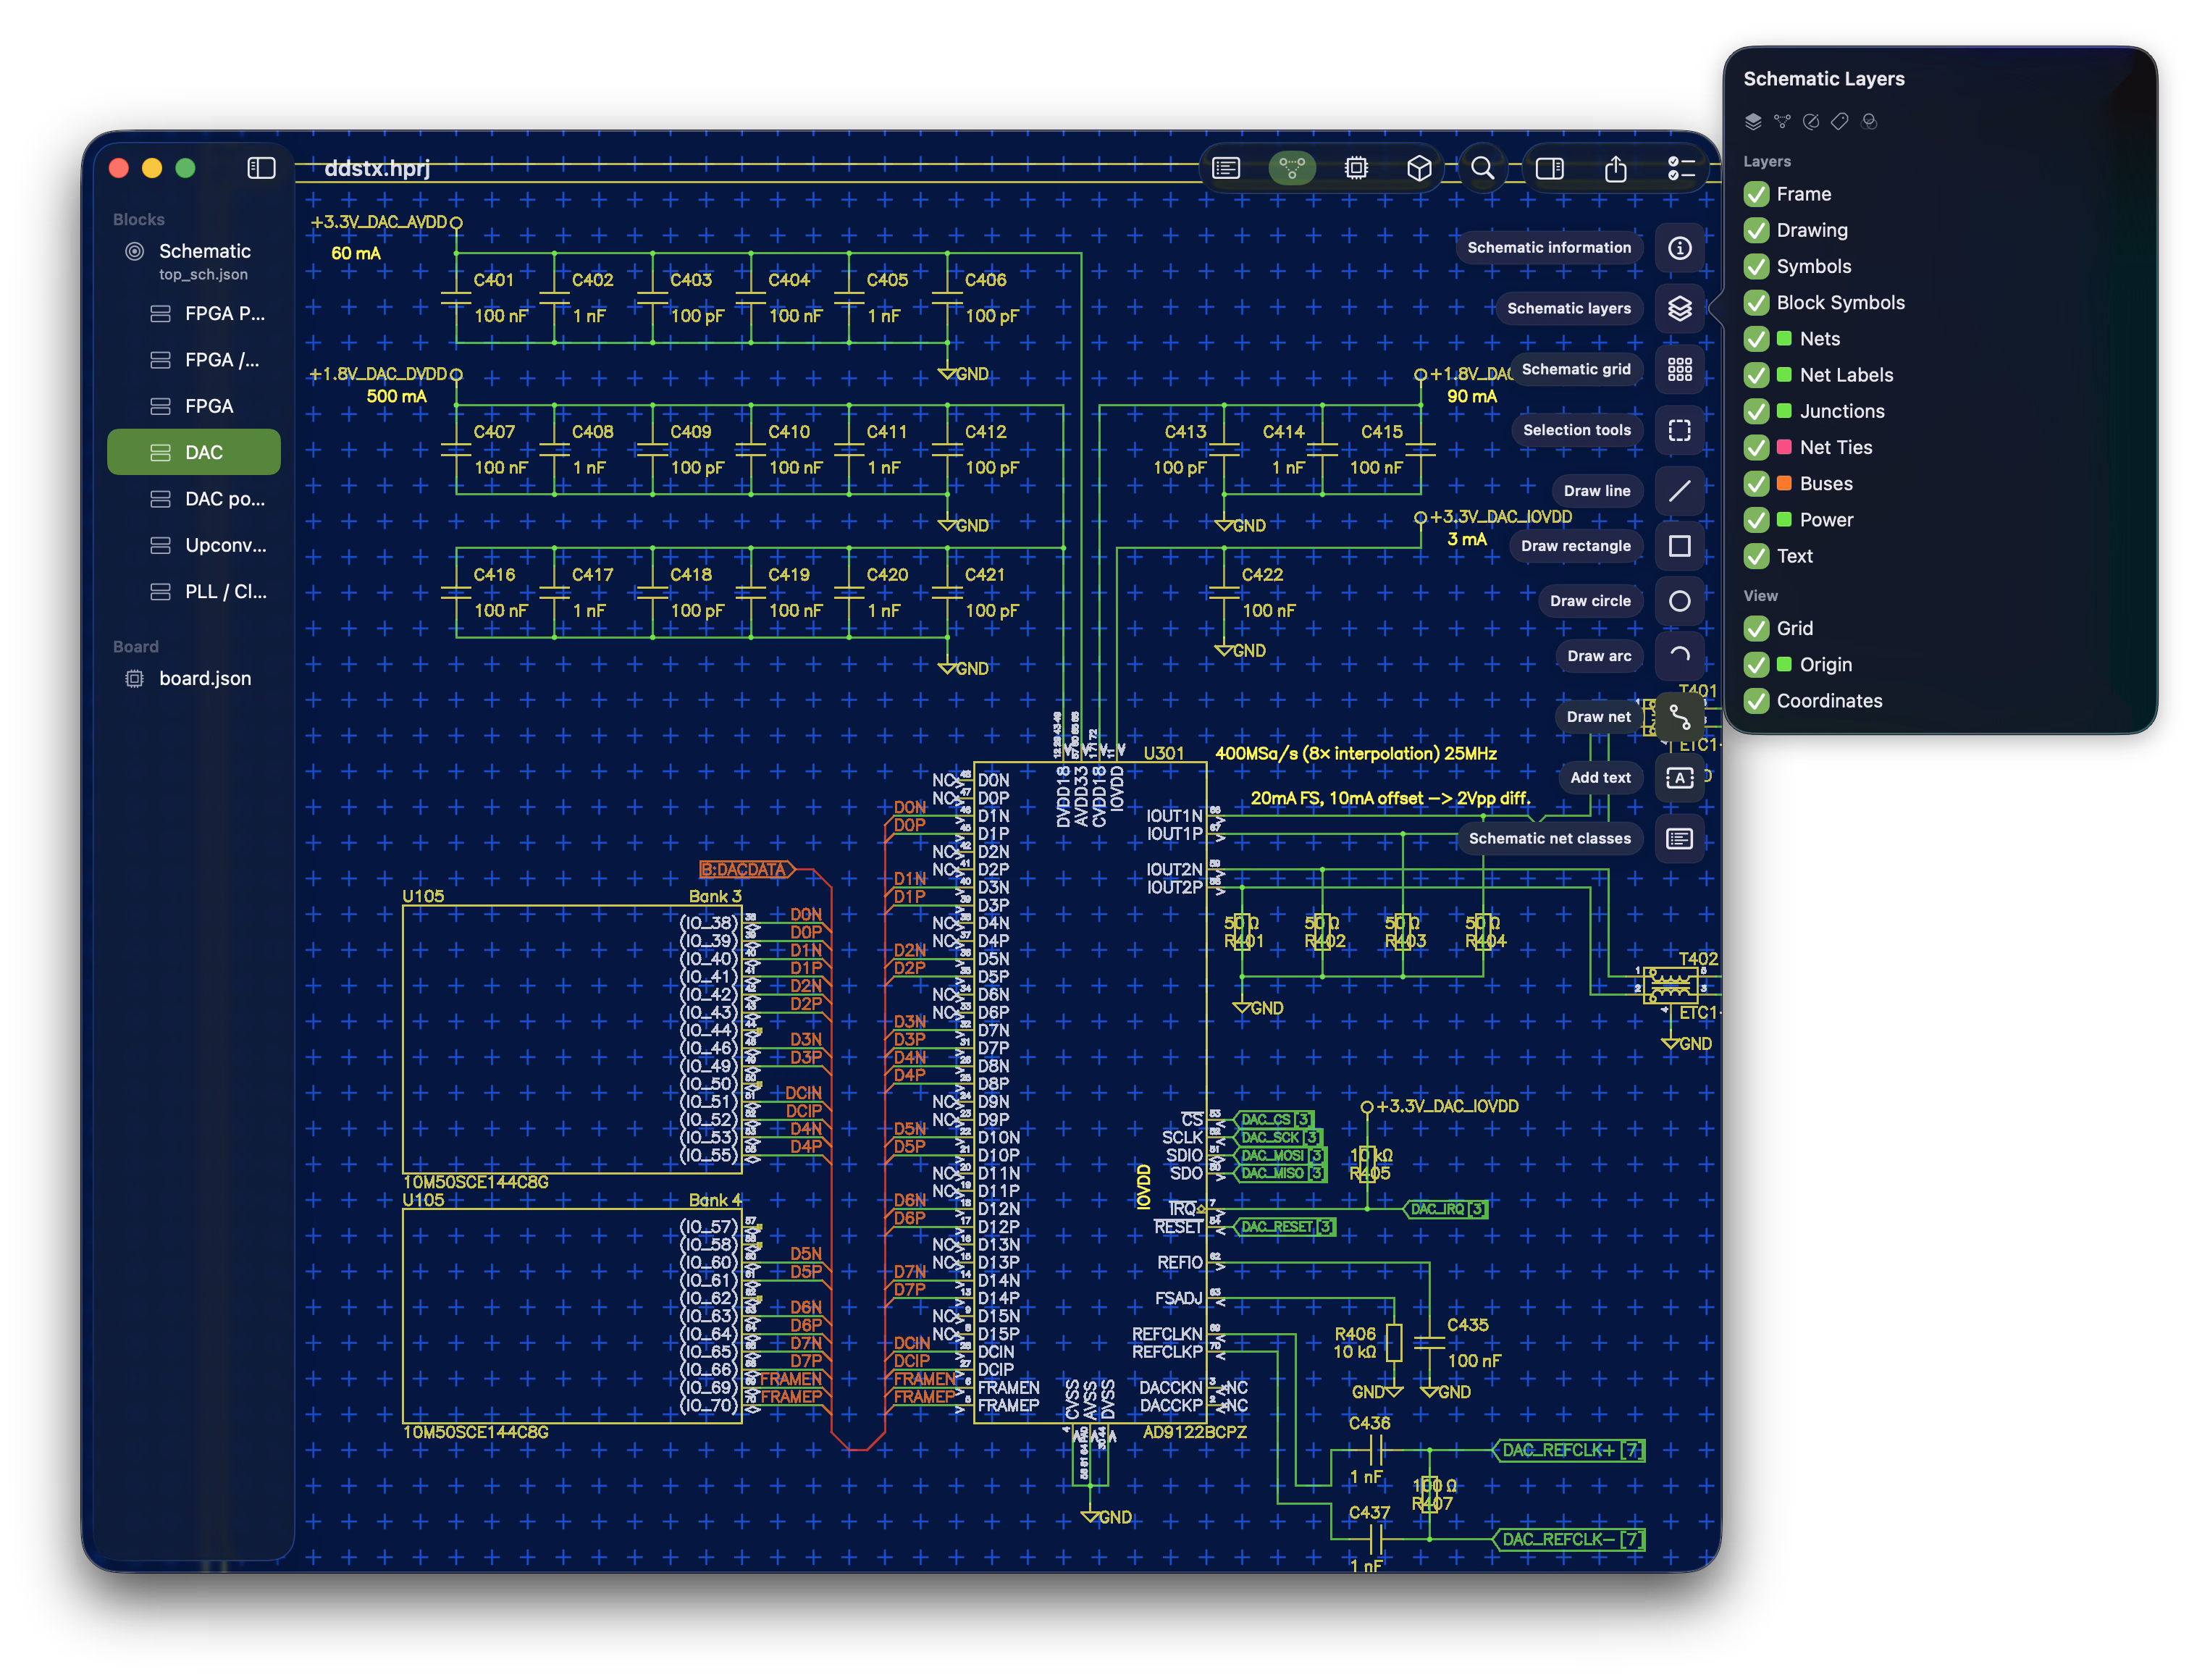The height and width of the screenshot is (1680, 2210).
Task: Click the Schematic layers stack icon
Action: point(1679,309)
